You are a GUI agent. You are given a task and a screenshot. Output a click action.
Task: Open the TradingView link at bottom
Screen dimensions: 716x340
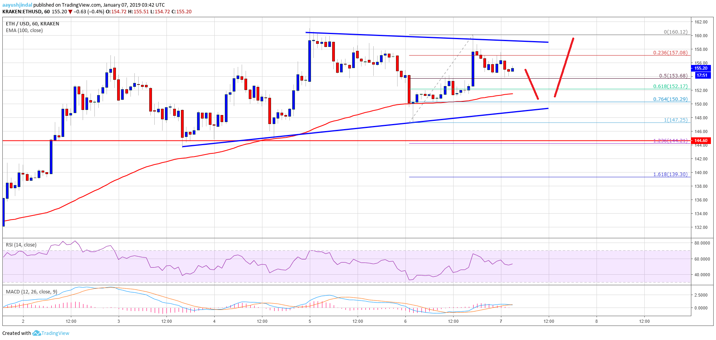(55, 333)
